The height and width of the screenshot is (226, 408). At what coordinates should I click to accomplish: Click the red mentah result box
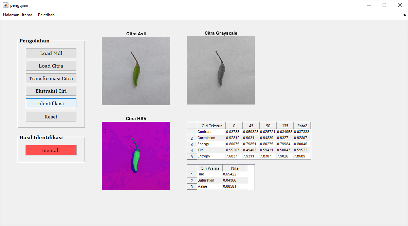(51, 150)
